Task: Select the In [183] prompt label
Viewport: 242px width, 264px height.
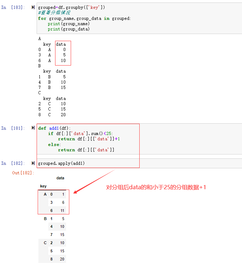Action: [x=13, y=7]
